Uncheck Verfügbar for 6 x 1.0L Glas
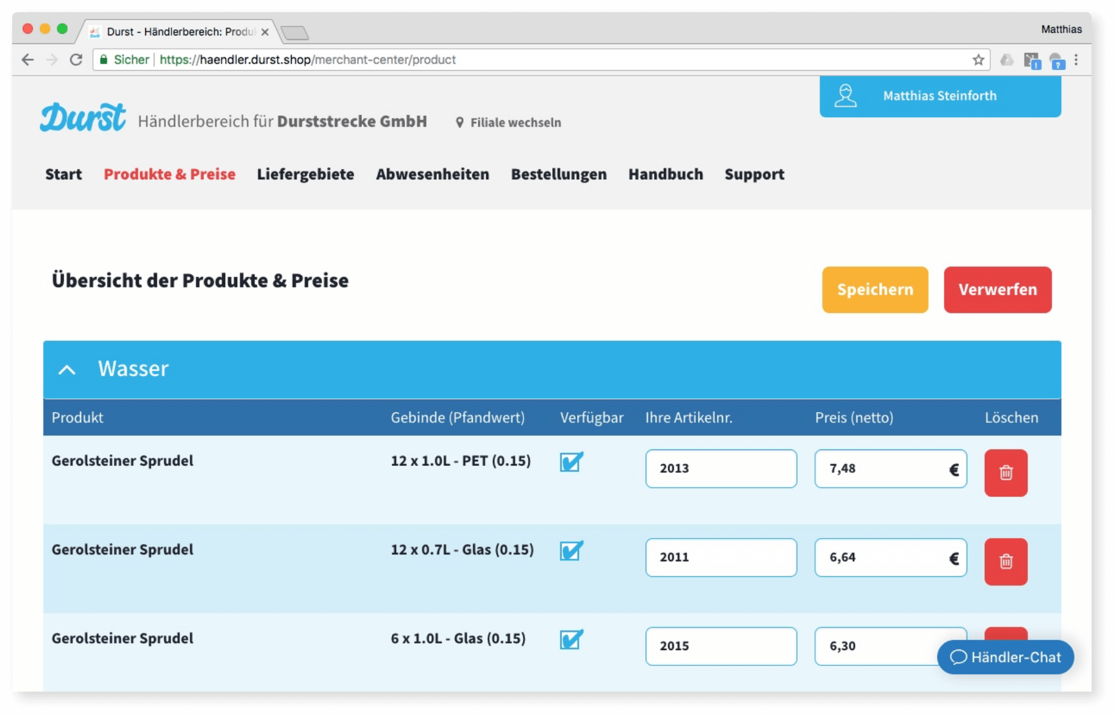The image size is (1116, 716). (x=572, y=639)
